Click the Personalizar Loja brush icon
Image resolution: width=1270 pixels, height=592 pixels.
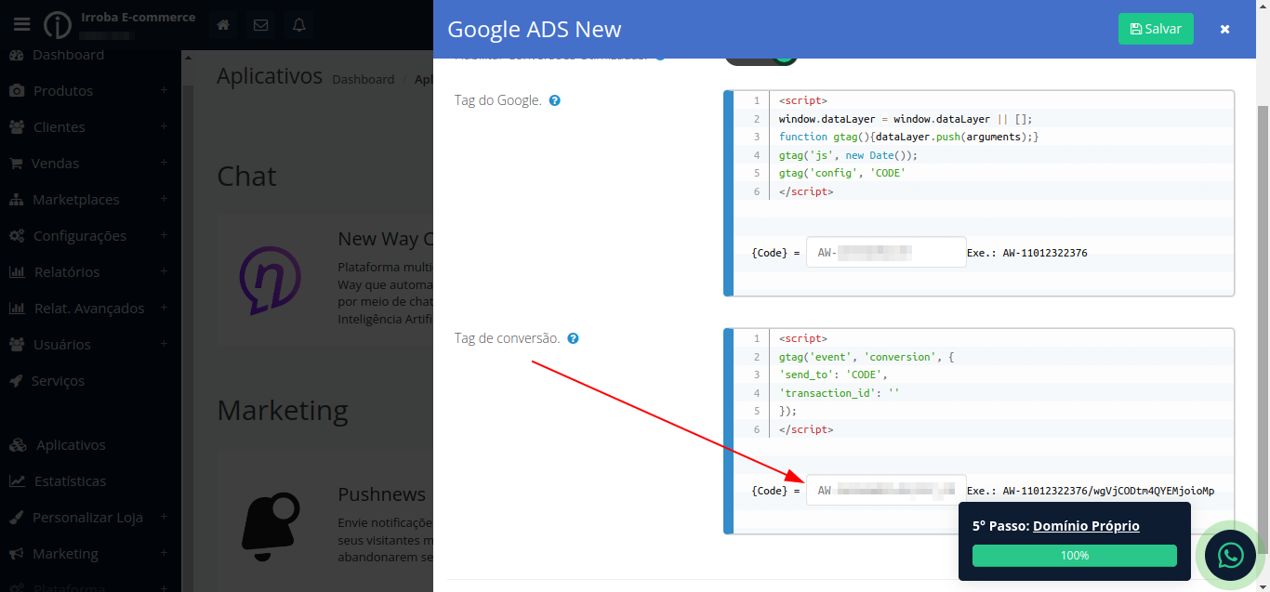(17, 518)
